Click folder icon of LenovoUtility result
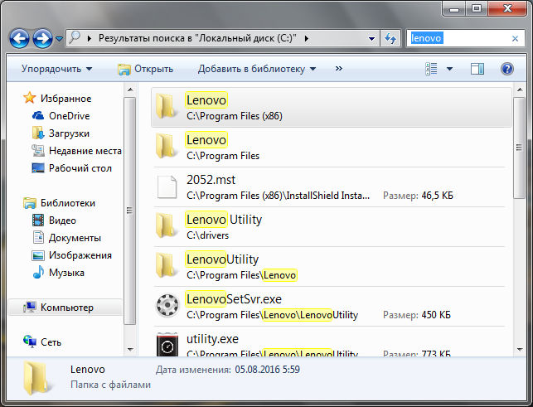533x407 pixels. [166, 265]
